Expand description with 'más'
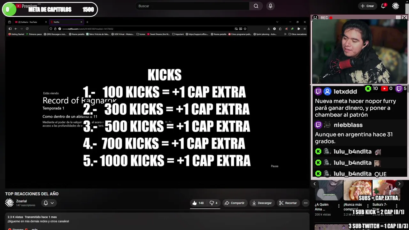The height and width of the screenshot is (230, 409). (x=35, y=229)
